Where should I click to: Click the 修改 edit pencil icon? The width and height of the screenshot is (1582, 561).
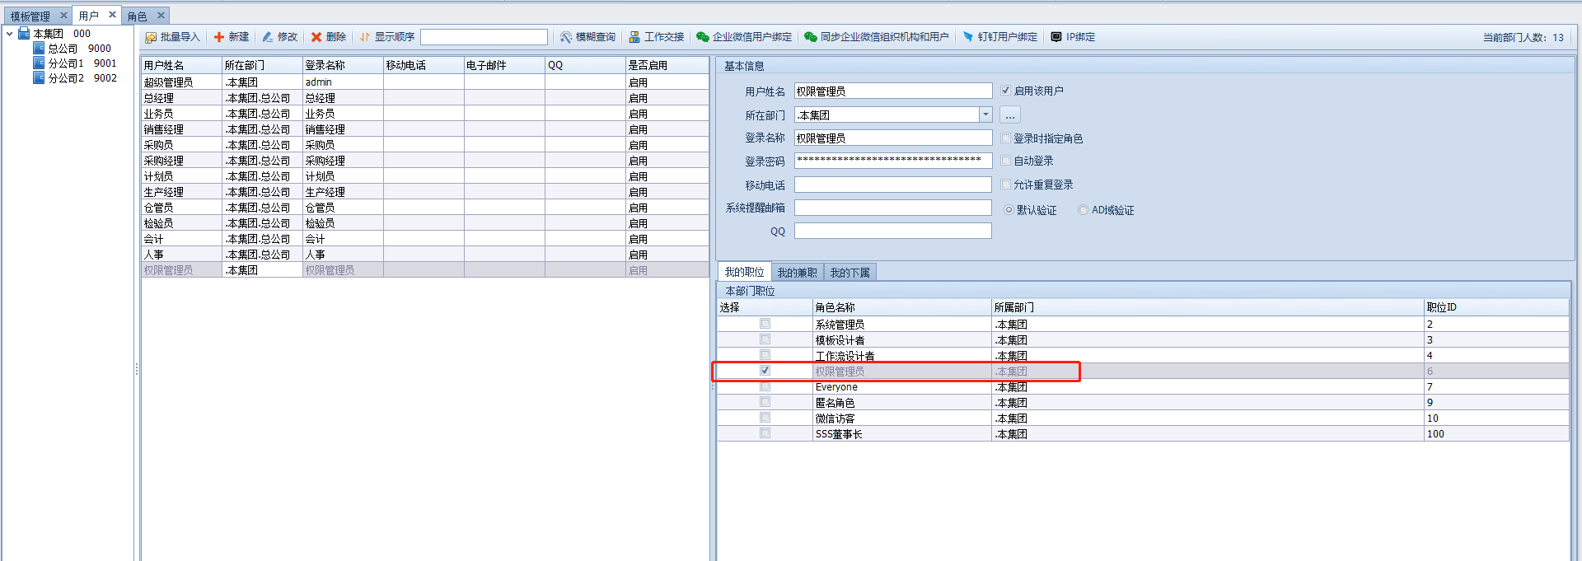point(268,37)
